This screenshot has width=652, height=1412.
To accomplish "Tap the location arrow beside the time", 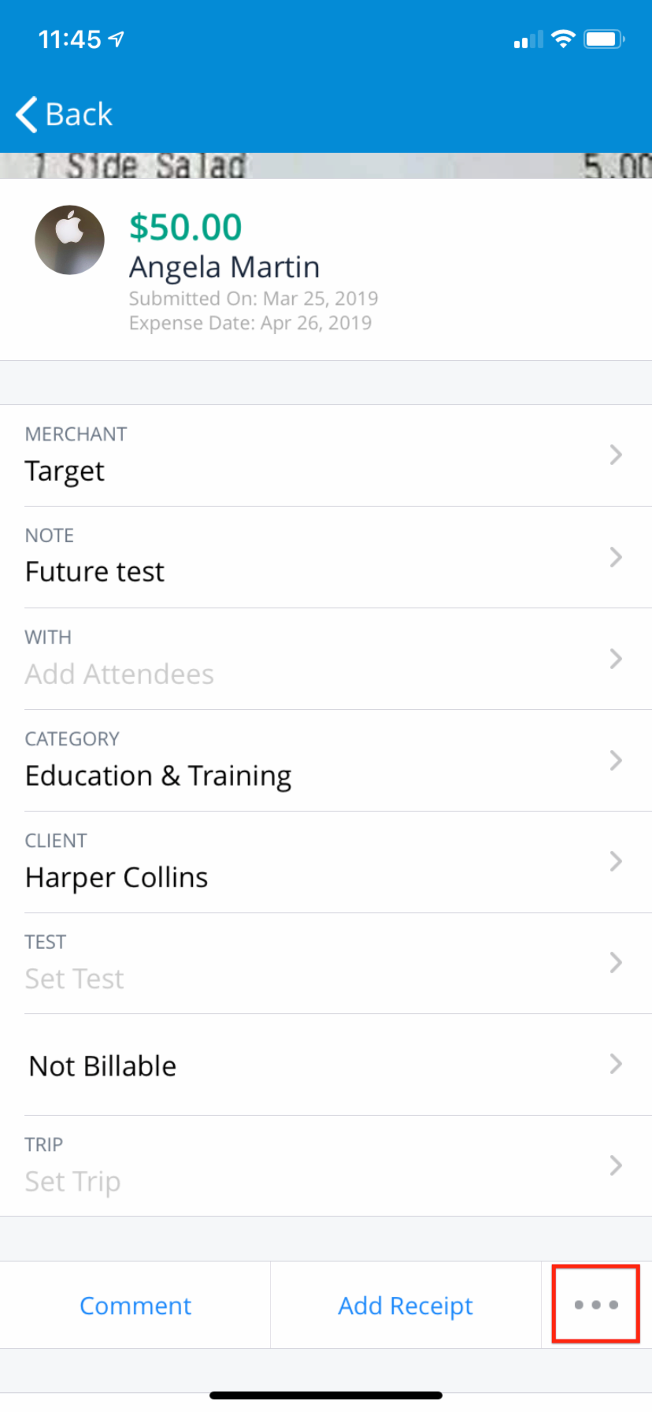I will 117,39.
